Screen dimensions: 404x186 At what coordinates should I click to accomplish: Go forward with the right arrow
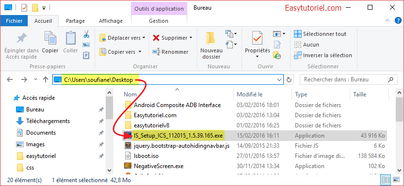[x=24, y=80]
